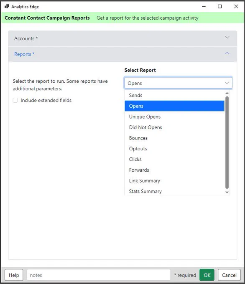Confirm with the green OK button

[207, 275]
